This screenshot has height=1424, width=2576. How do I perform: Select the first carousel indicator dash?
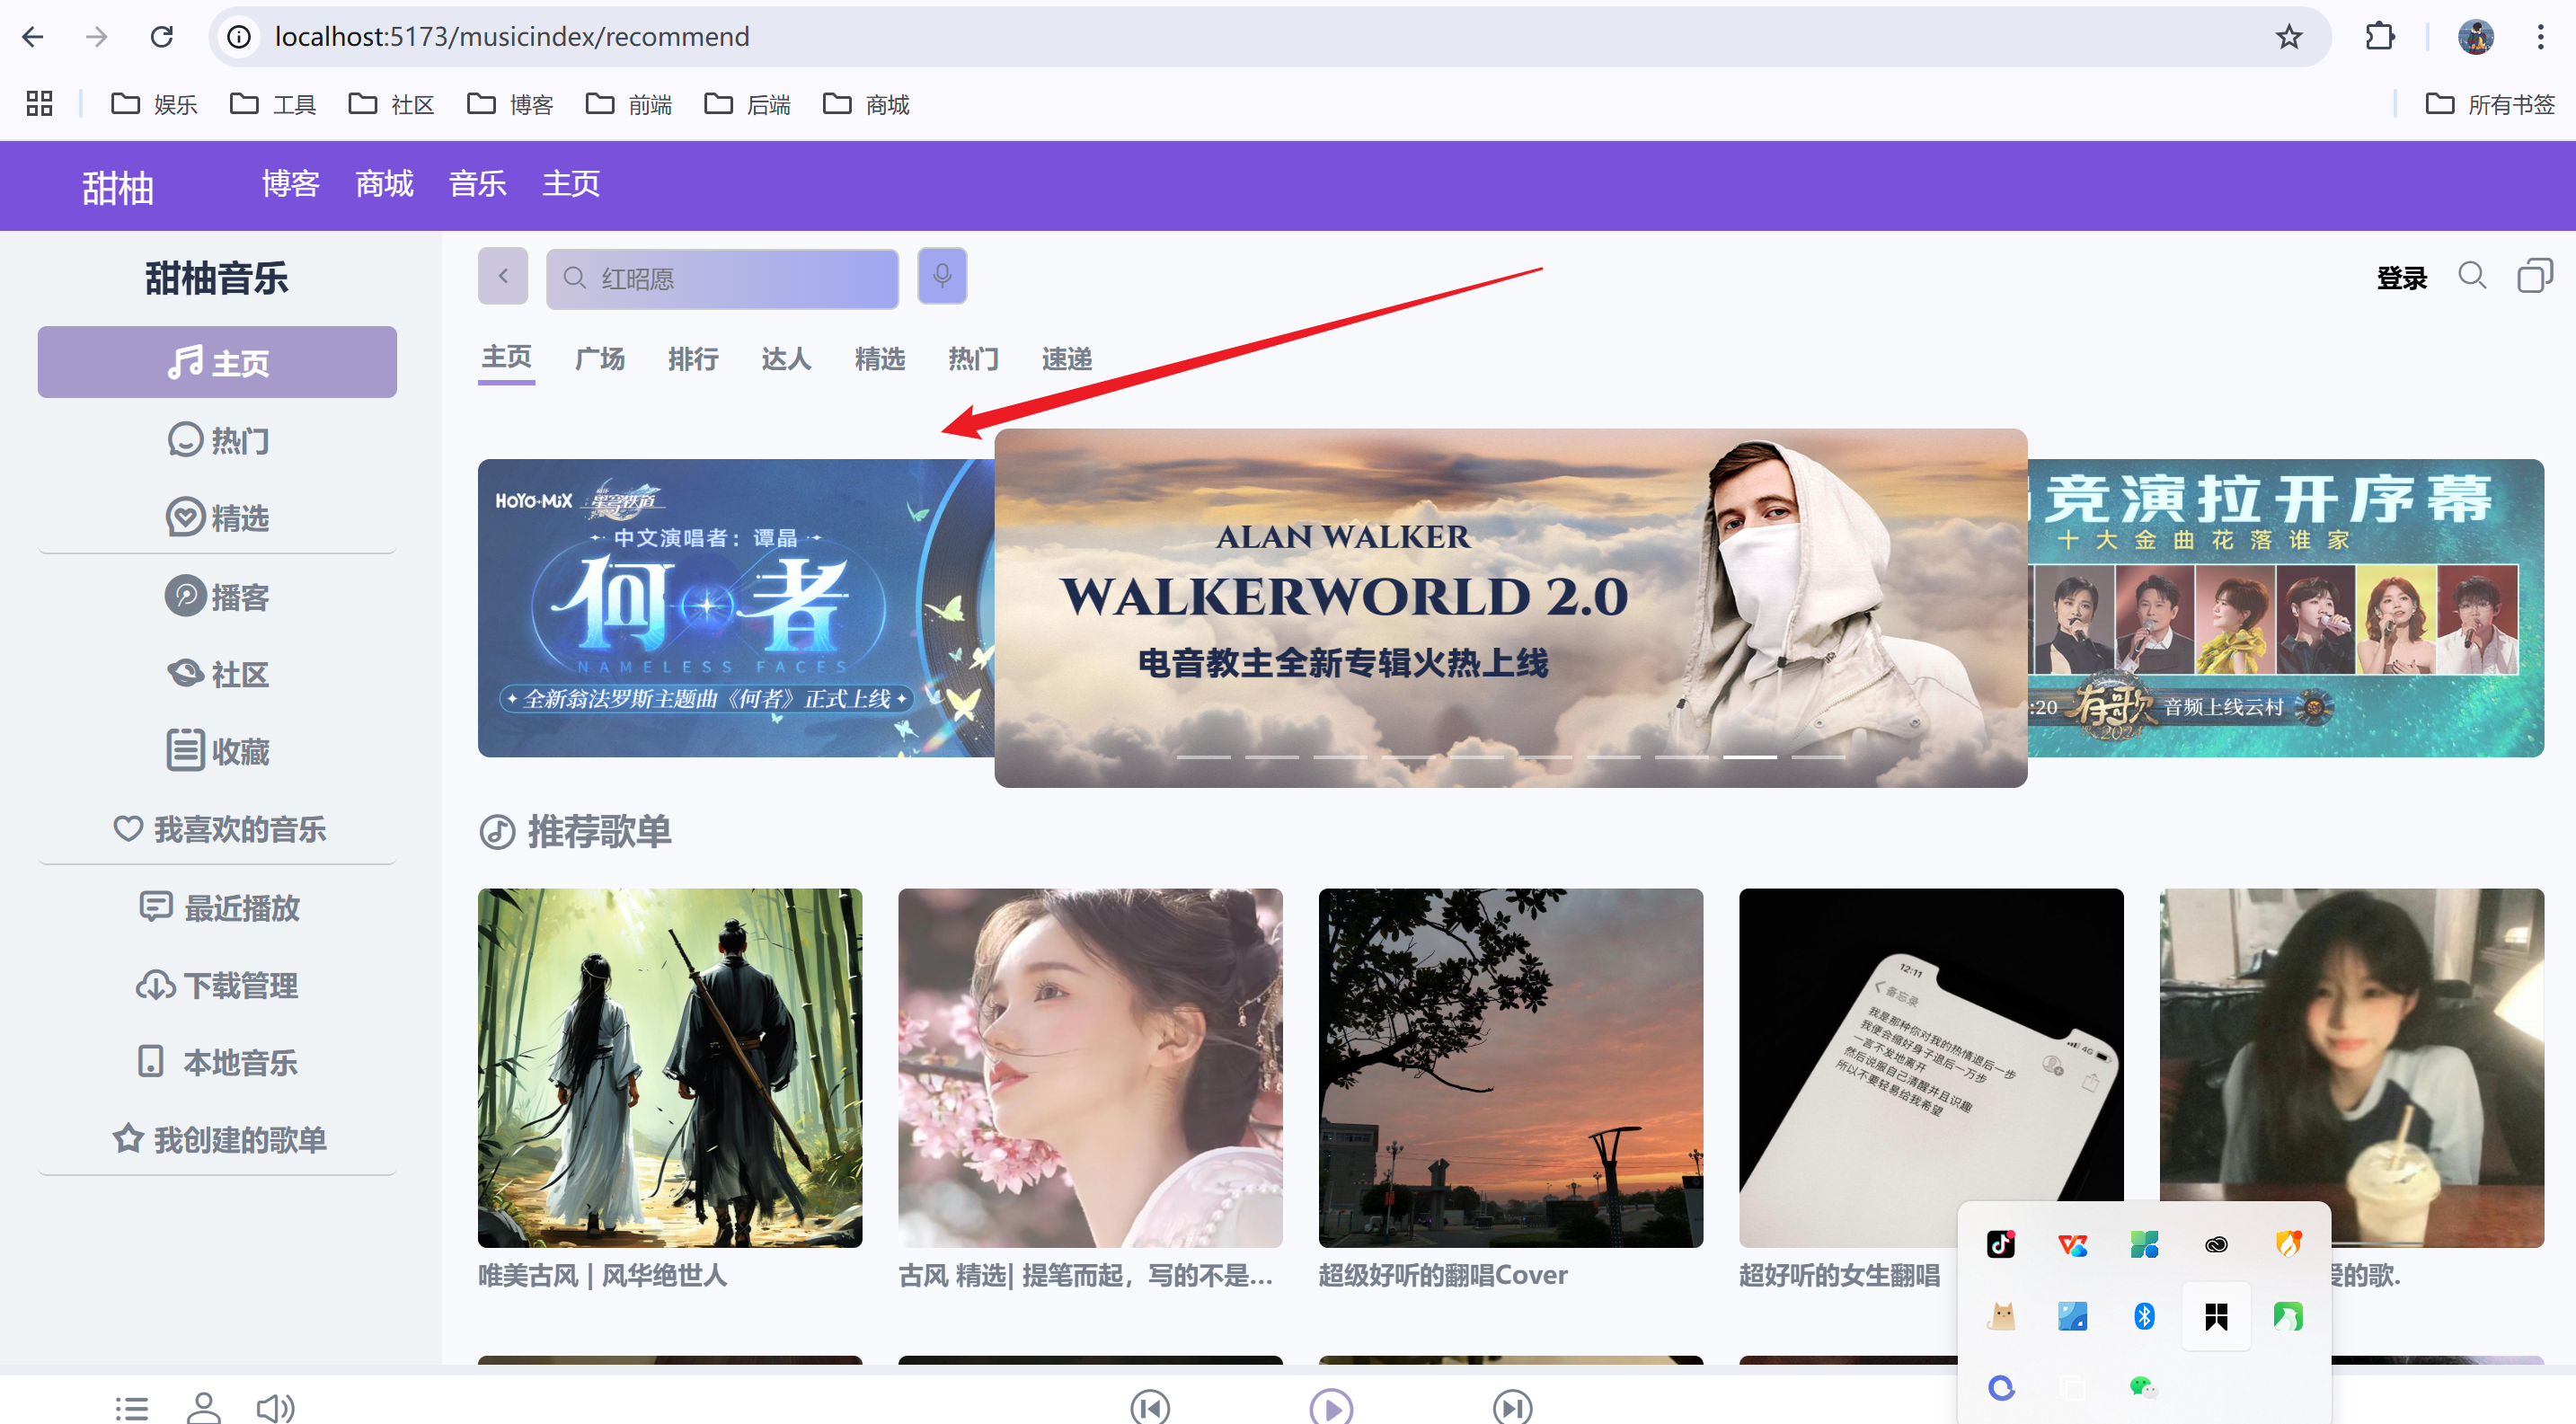click(1203, 757)
